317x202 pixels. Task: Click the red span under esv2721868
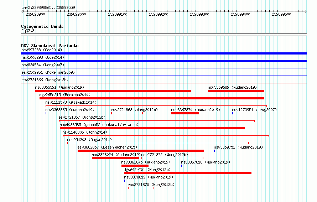[127, 113]
